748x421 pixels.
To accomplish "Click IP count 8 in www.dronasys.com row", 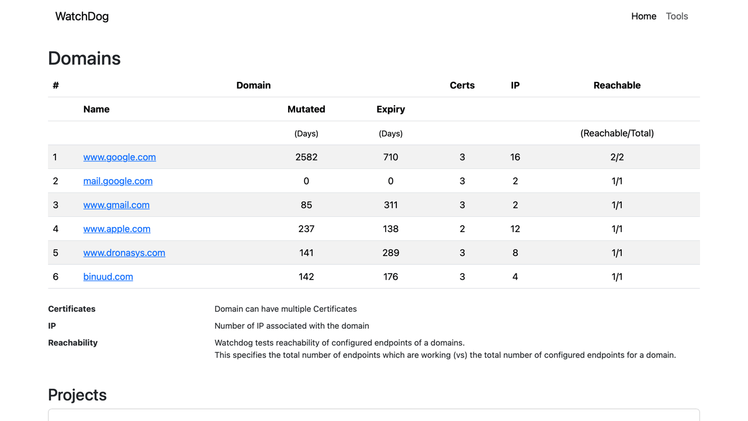I will coord(515,253).
